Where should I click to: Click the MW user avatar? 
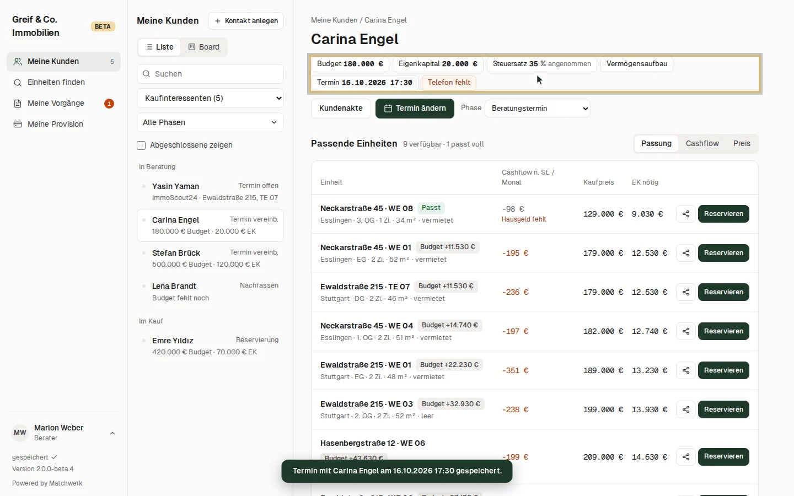[20, 433]
